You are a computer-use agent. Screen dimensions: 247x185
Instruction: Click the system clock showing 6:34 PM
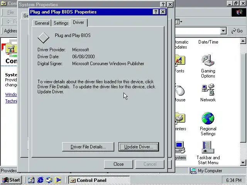click(233, 180)
